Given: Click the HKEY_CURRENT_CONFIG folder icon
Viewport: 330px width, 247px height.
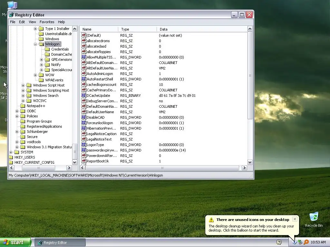Looking at the screenshot, I should click(11, 162).
